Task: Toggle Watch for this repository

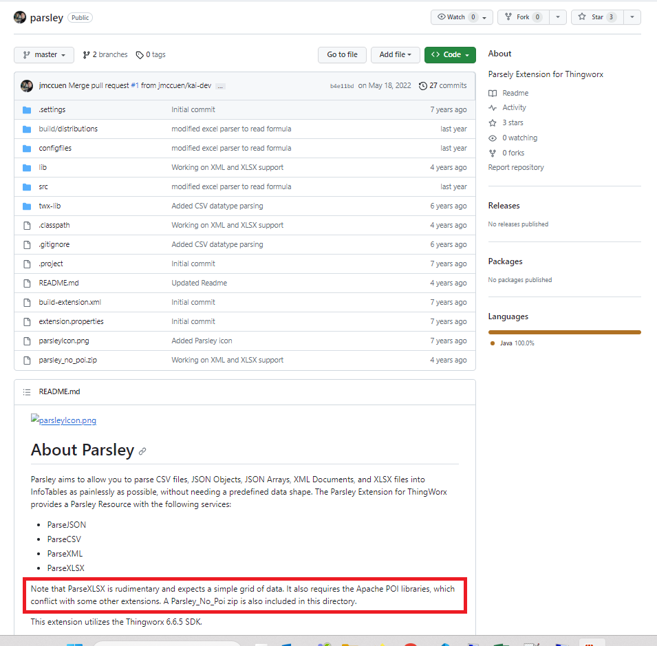Action: pos(455,17)
